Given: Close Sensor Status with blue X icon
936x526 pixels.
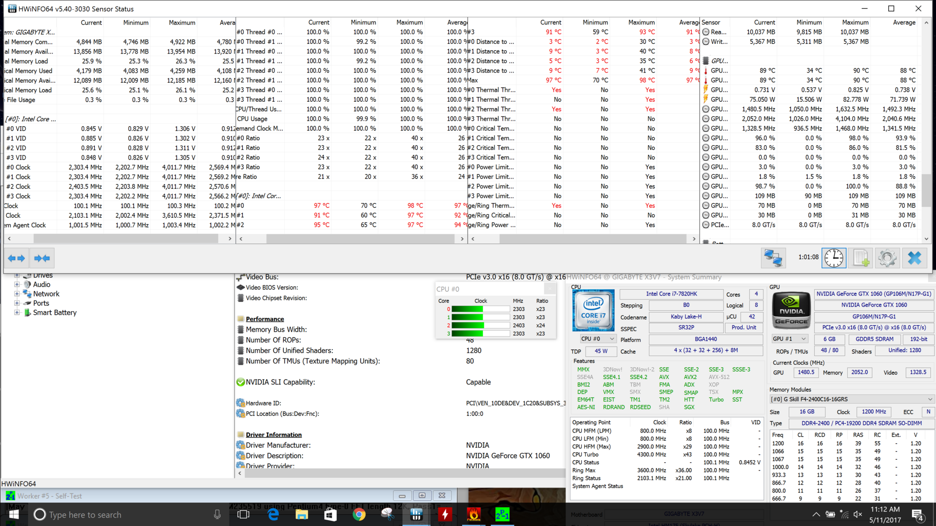Looking at the screenshot, I should 915,258.
